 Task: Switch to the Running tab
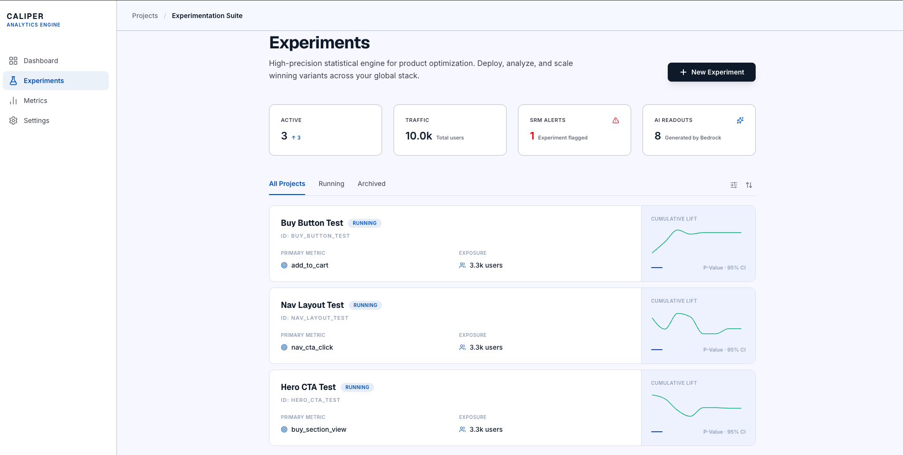[331, 184]
